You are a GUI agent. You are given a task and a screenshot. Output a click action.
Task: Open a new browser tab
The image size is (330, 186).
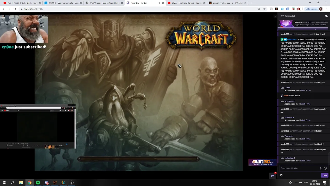[252, 3]
